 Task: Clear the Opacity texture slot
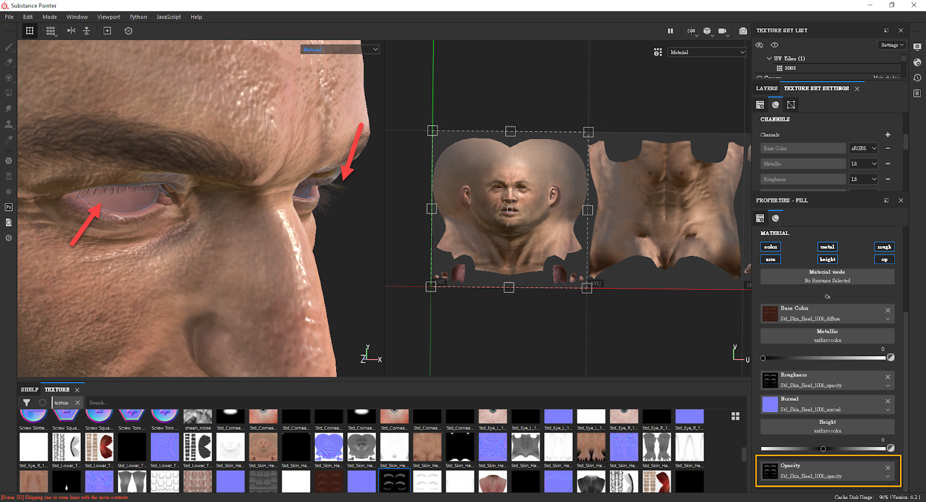tap(888, 468)
